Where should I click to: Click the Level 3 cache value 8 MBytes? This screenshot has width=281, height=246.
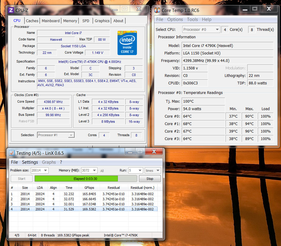(x=108, y=122)
